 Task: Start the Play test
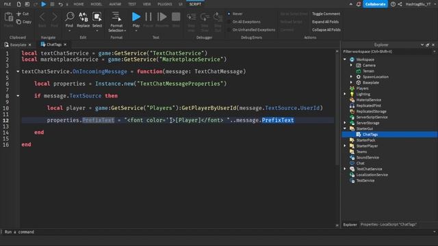(x=136, y=17)
